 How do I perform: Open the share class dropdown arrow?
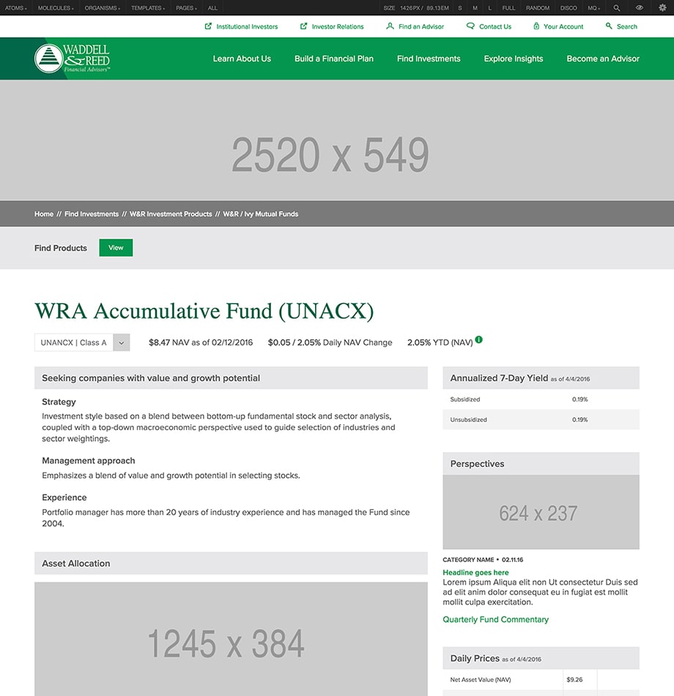click(x=121, y=343)
